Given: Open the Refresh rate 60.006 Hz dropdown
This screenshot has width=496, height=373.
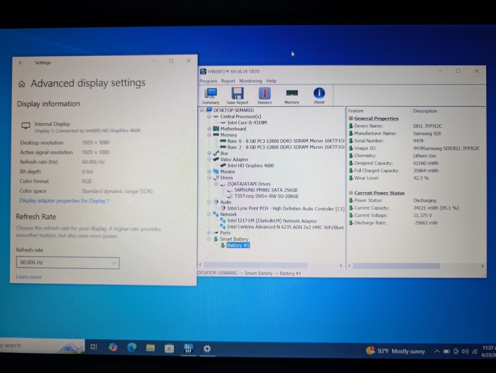Looking at the screenshot, I should (68, 263).
